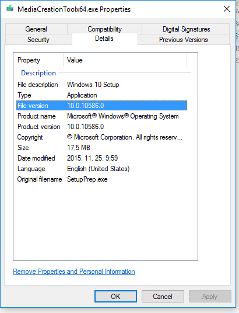Select the Date modified row
The height and width of the screenshot is (313, 239).
[101, 158]
